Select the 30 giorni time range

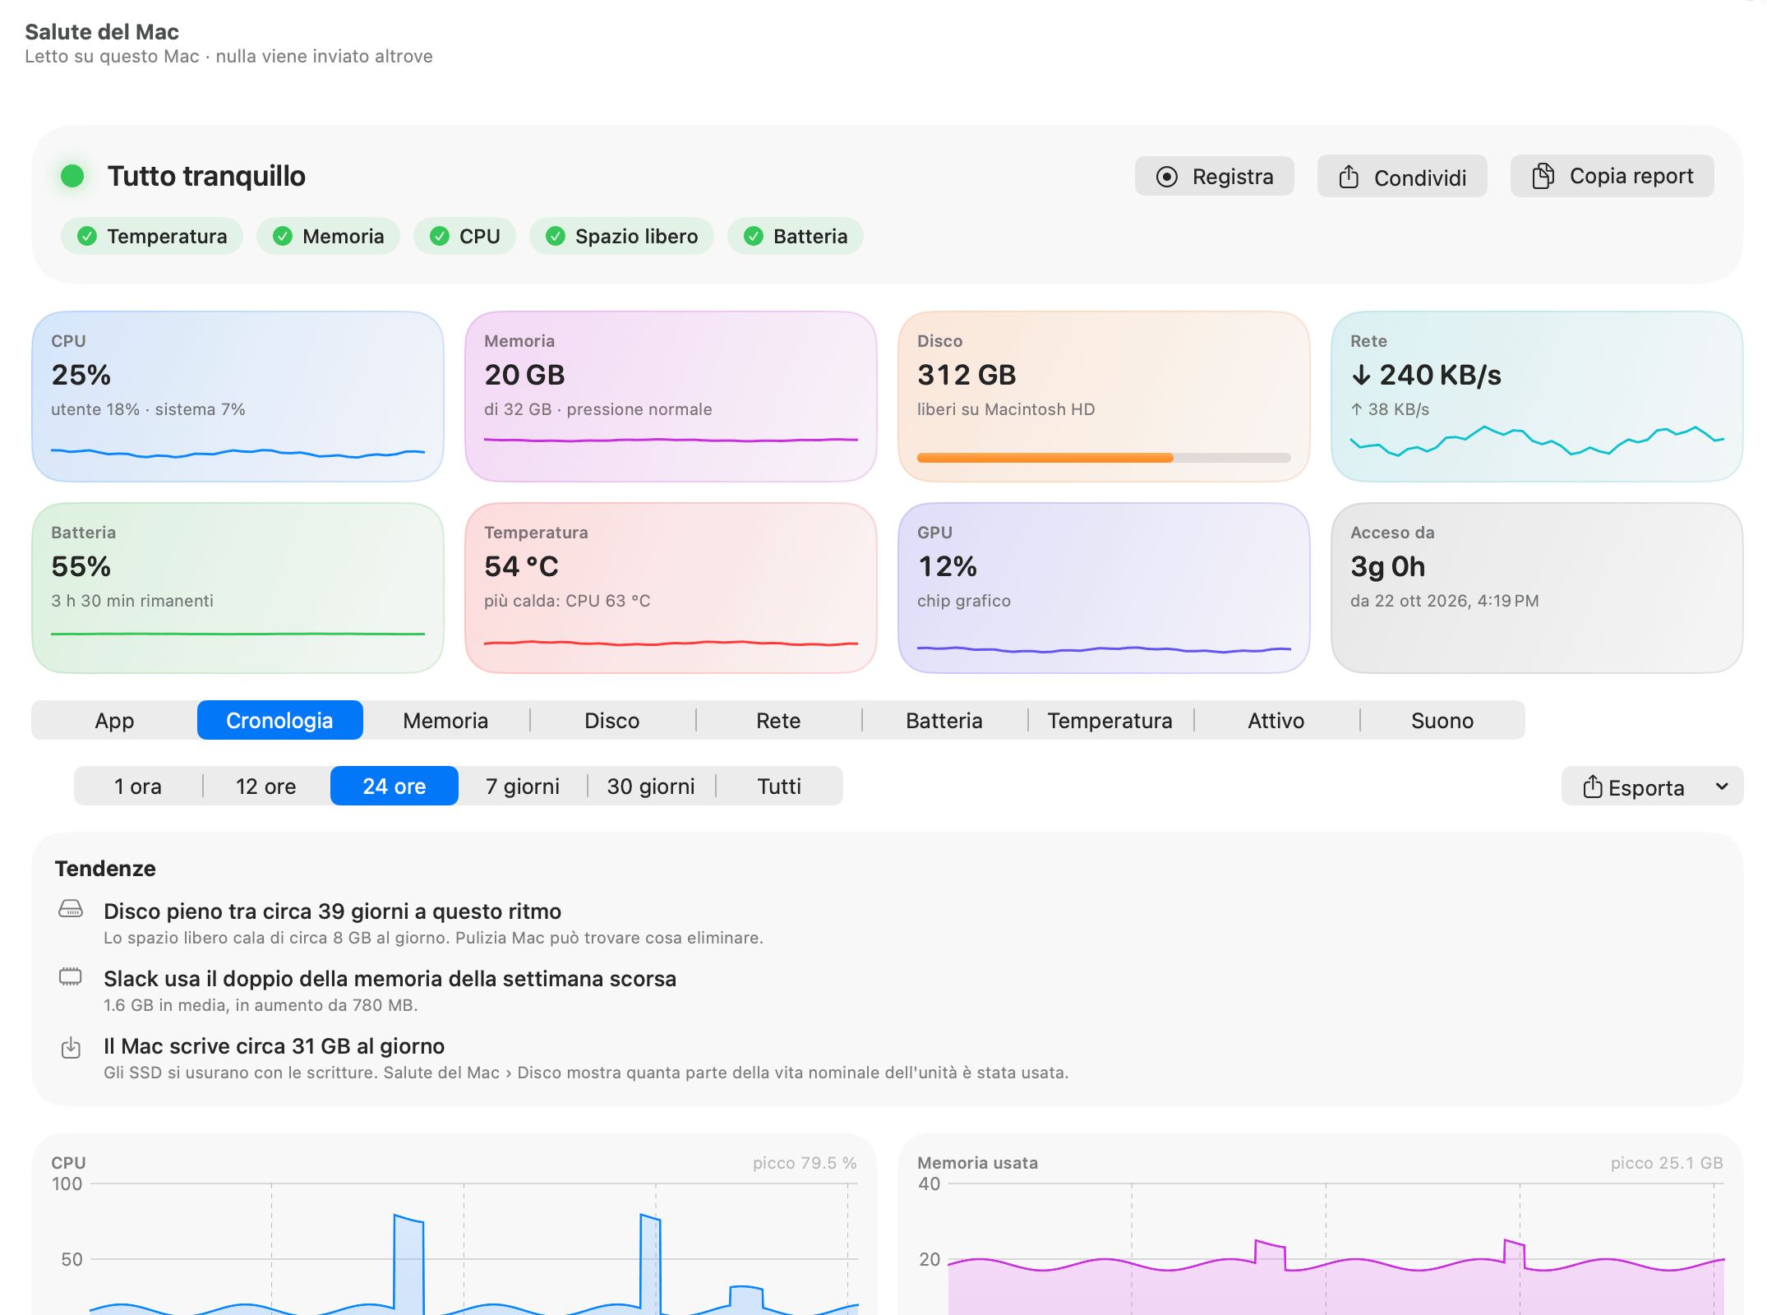click(651, 787)
